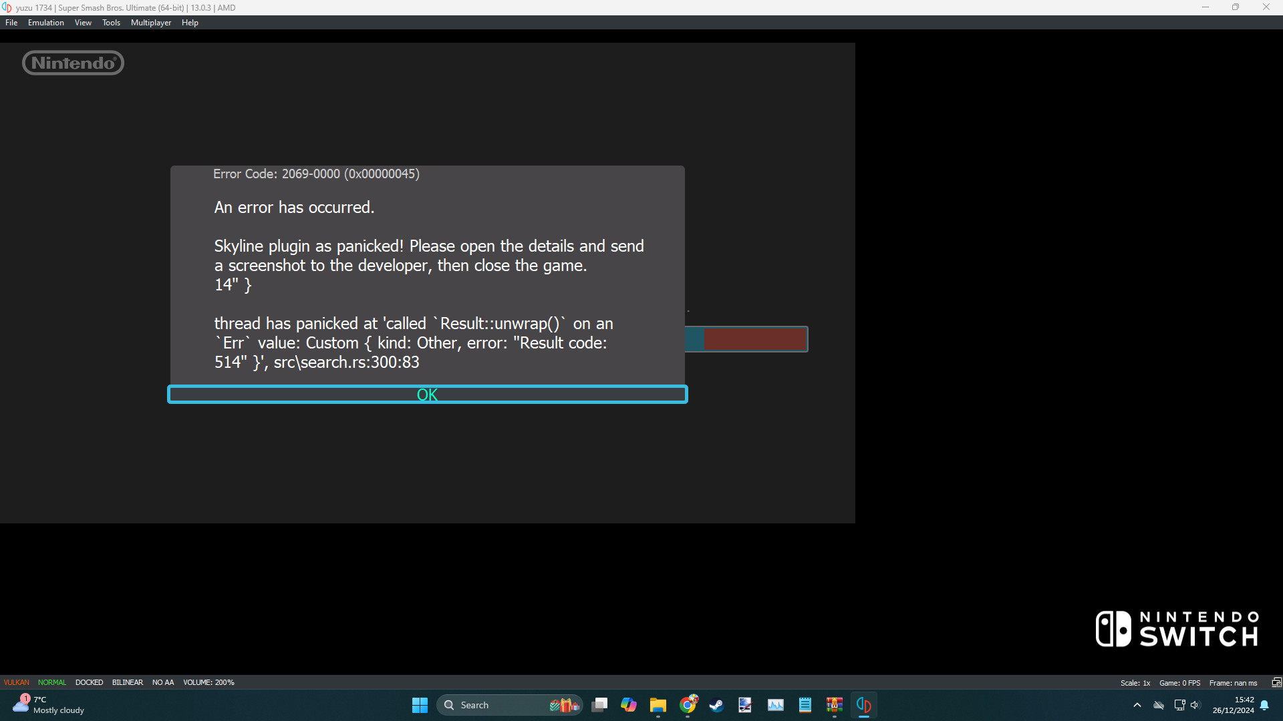Adjust the VOLUME: 200% status control

208,682
